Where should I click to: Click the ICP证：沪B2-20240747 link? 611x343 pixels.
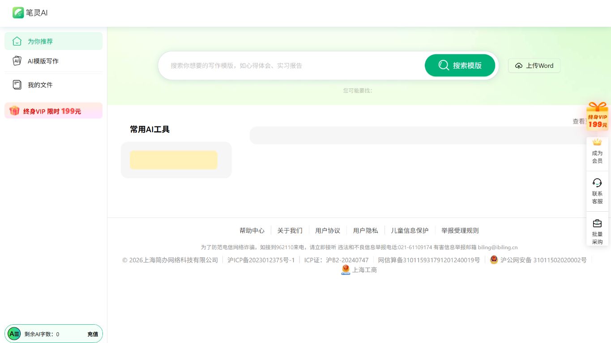click(x=337, y=260)
